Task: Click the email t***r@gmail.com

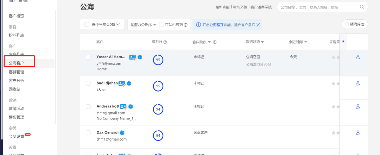Action: [111, 113]
